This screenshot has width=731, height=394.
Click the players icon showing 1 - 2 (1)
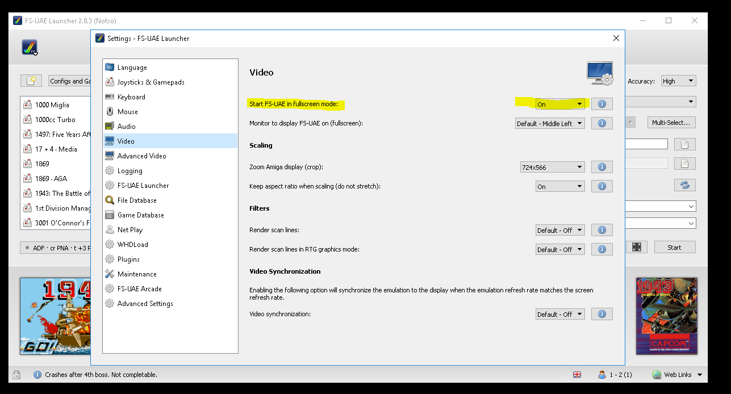(x=602, y=375)
